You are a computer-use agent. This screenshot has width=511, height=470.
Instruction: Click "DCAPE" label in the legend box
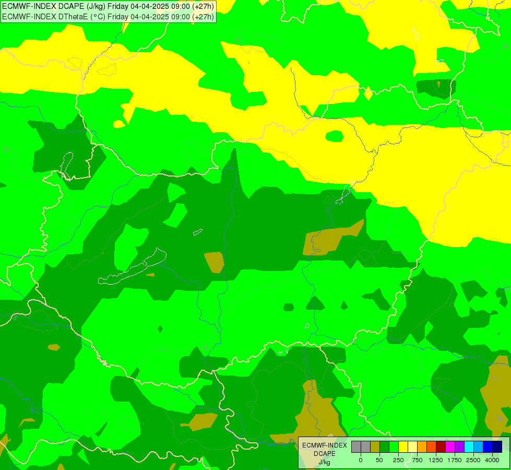pos(325,454)
